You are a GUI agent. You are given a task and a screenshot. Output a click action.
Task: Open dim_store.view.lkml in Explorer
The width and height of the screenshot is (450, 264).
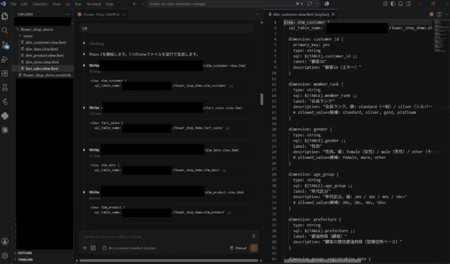coord(43,62)
